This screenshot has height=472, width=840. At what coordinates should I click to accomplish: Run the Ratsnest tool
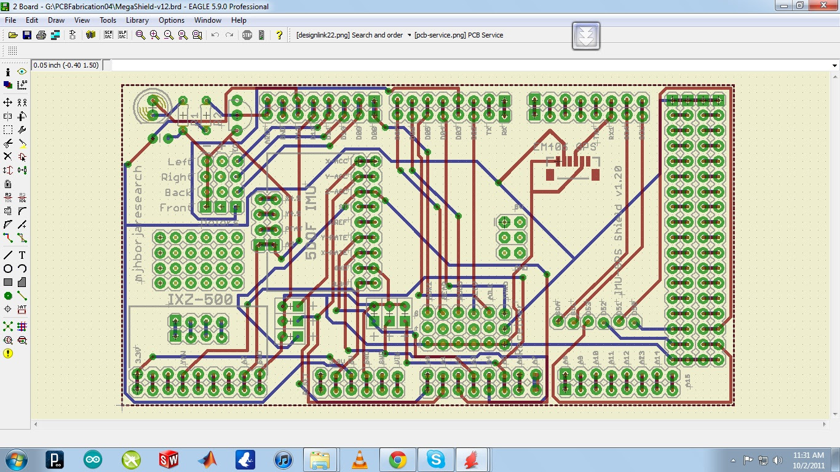tap(8, 326)
